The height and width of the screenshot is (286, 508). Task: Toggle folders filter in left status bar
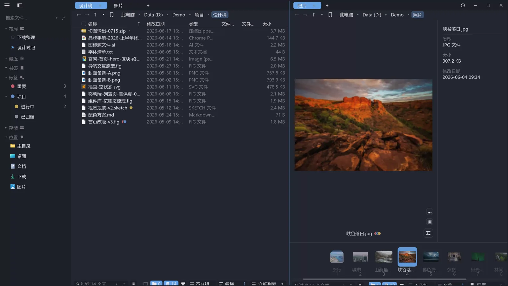156,283
